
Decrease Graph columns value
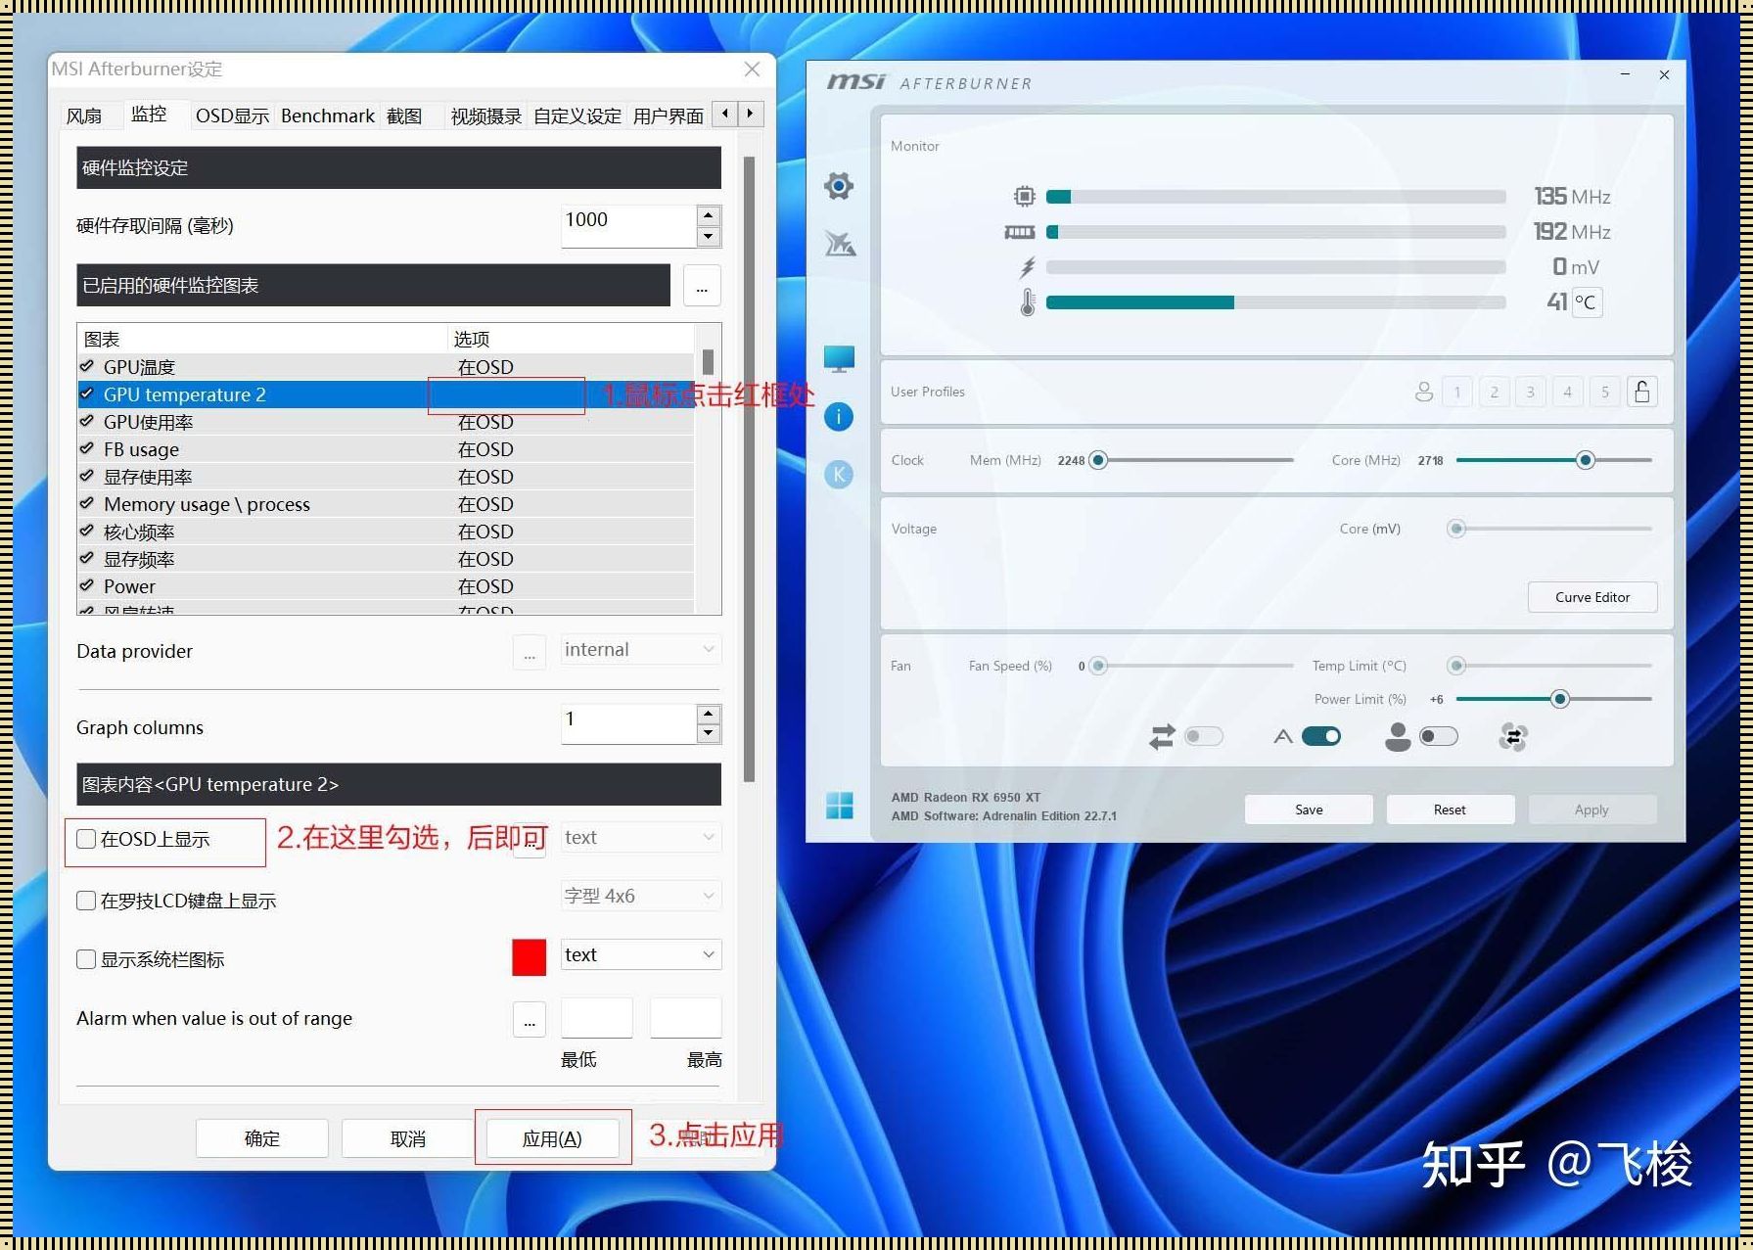click(x=709, y=734)
